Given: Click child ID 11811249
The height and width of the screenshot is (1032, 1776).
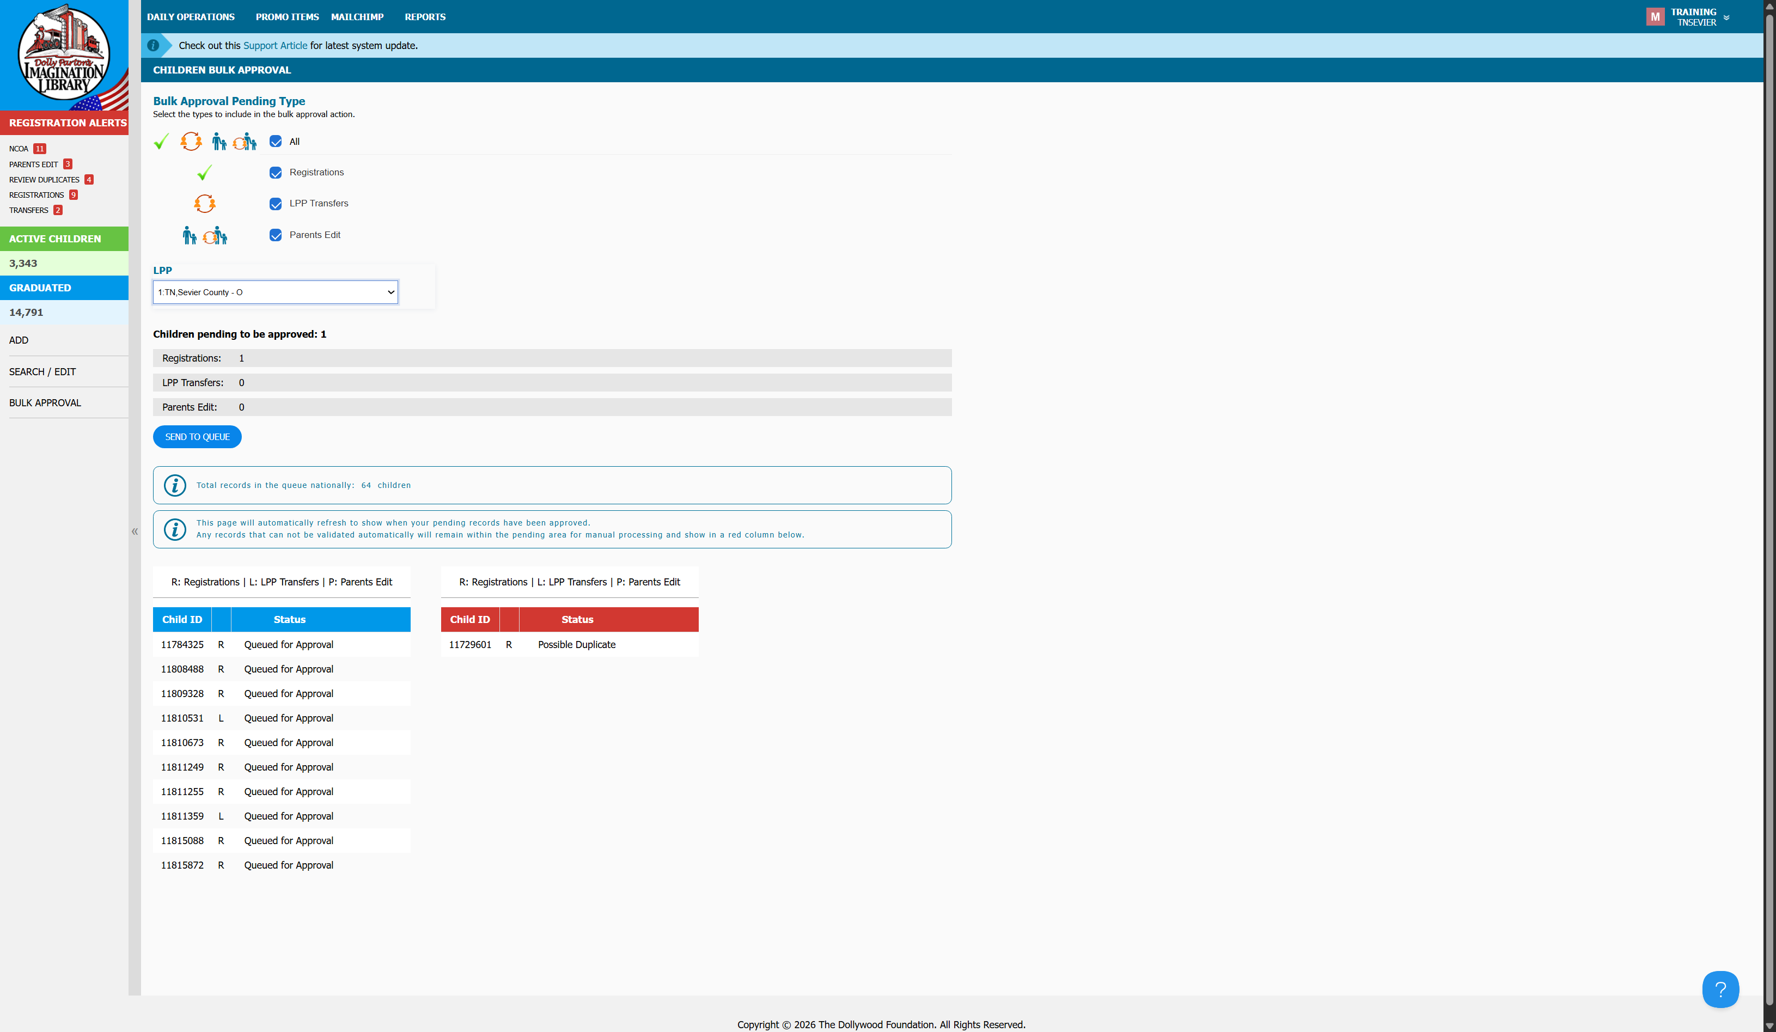Looking at the screenshot, I should tap(182, 768).
